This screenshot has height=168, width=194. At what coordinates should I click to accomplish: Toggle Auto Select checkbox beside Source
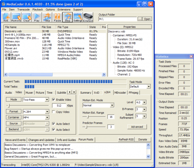click(x=54, y=124)
